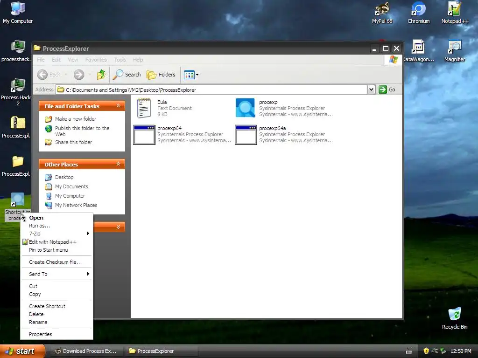Open the File menu
The height and width of the screenshot is (358, 478).
point(41,60)
